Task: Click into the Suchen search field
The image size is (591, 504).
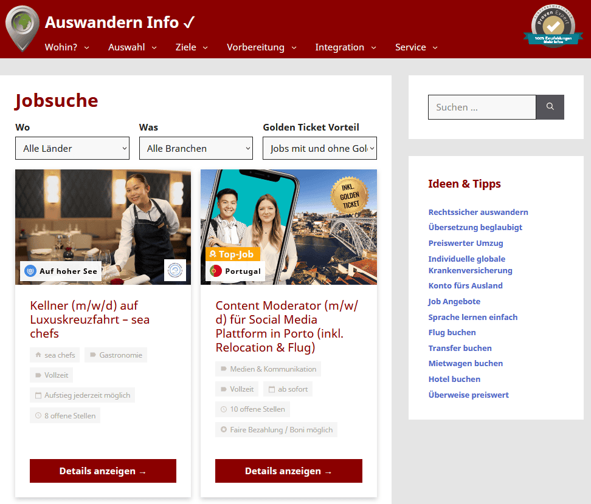Action: (482, 107)
